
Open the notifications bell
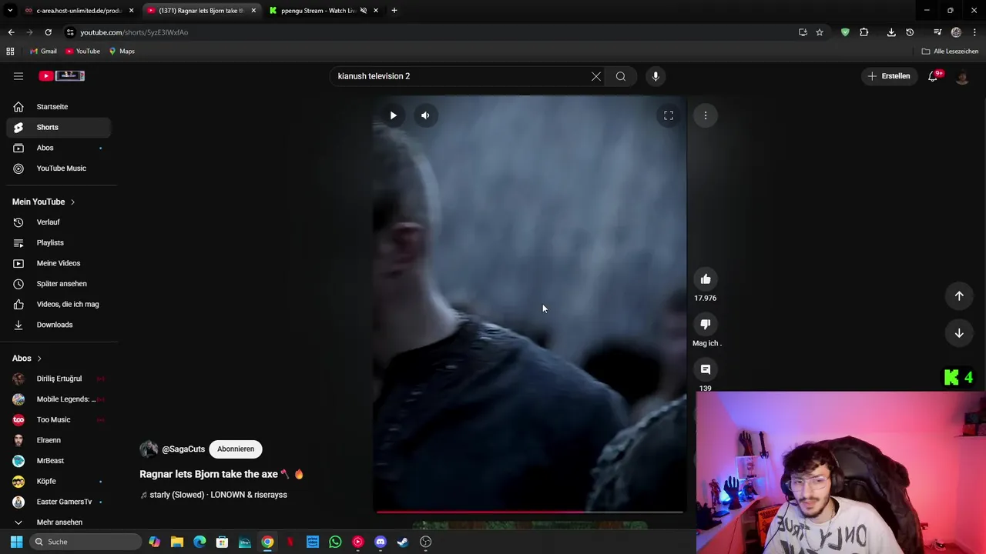coord(933,76)
